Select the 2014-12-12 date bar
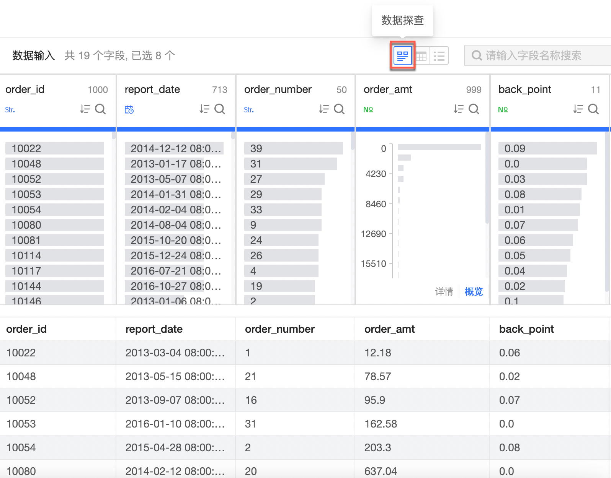The height and width of the screenshot is (478, 611). [174, 148]
